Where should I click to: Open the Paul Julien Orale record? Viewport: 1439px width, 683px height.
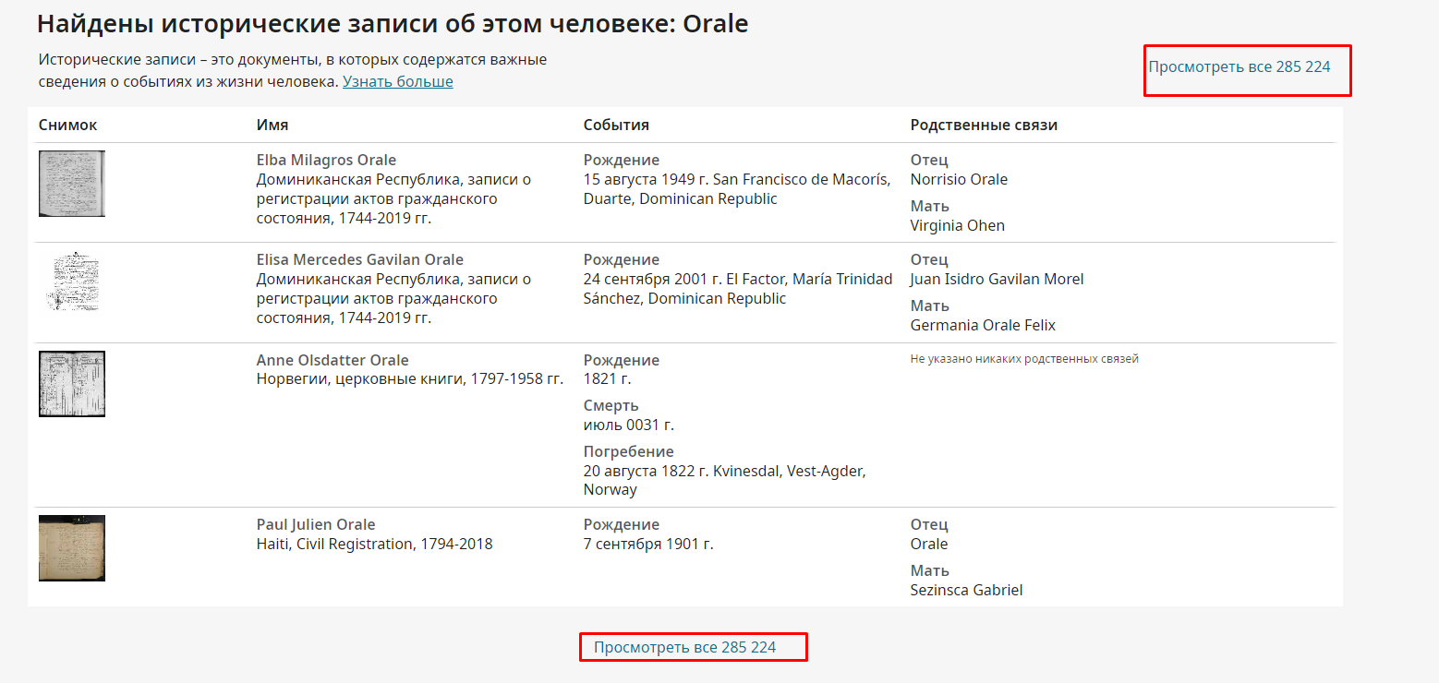click(315, 525)
